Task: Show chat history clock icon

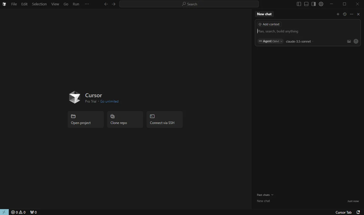Action: pyautogui.click(x=344, y=14)
